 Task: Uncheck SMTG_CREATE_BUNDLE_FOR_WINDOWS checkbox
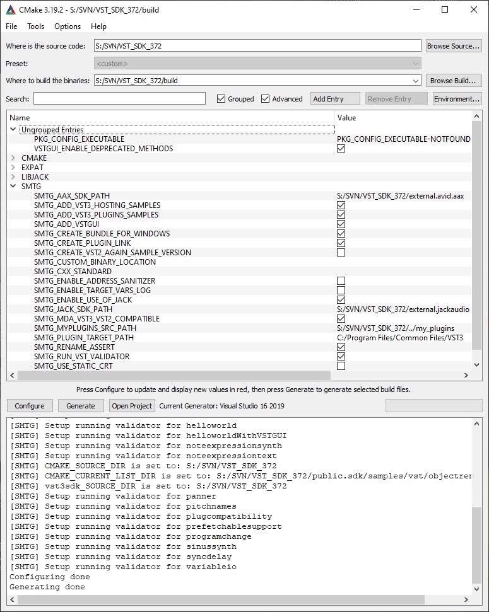coord(341,233)
